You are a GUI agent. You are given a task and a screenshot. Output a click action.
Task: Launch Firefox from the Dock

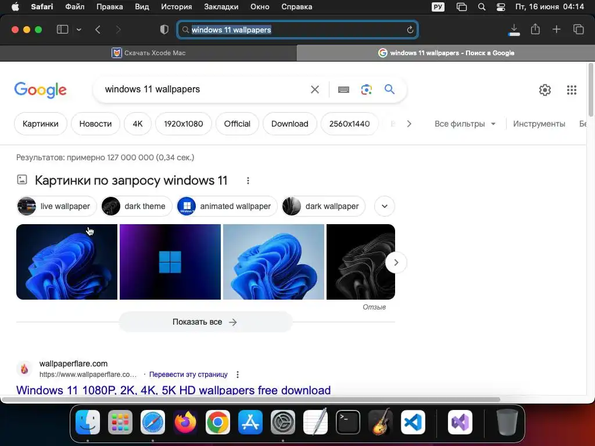pyautogui.click(x=185, y=422)
